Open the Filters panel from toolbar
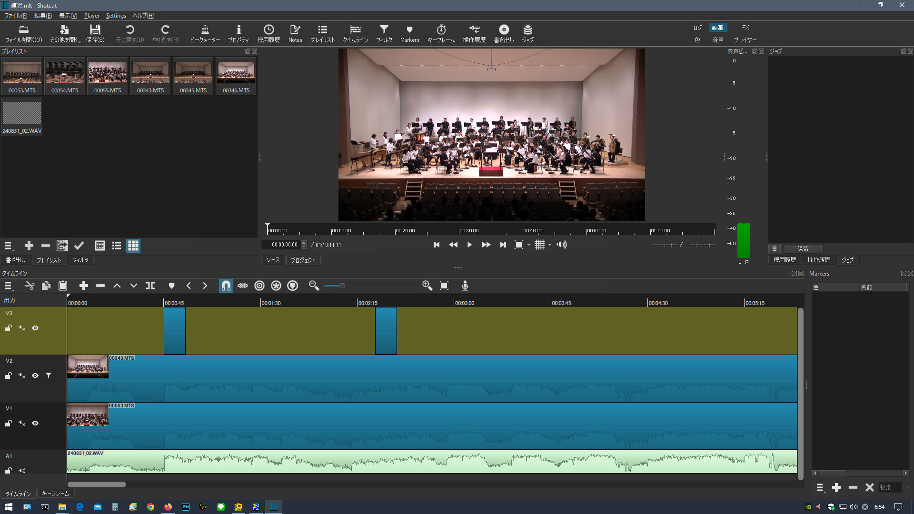Screen dimensions: 914x514 click(384, 33)
